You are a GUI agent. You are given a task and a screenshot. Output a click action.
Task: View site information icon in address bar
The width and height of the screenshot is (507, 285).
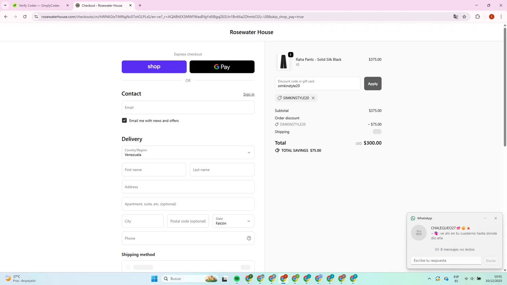click(x=36, y=17)
